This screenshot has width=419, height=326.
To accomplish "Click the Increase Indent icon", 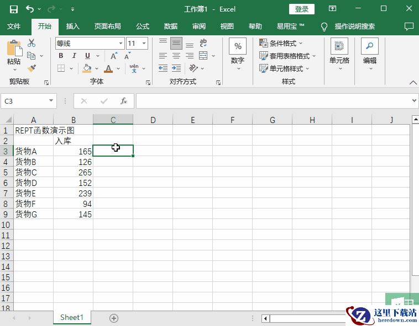I will pos(176,68).
